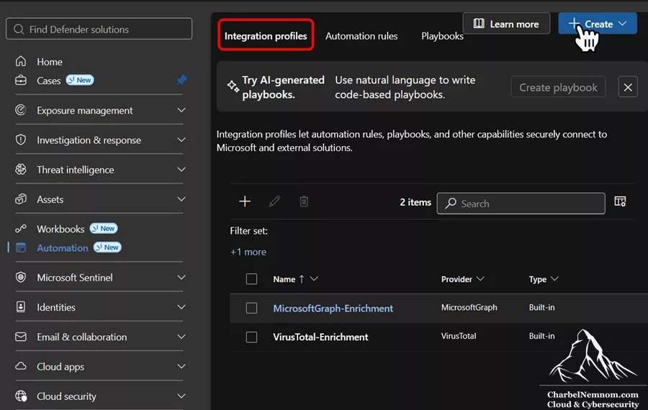Click the AI sparkle icon in banner

pos(233,86)
